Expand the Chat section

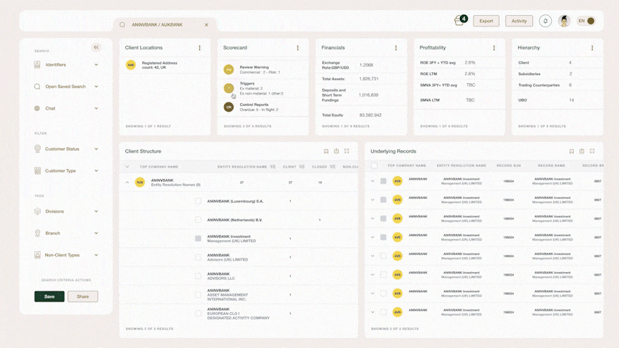click(x=96, y=108)
